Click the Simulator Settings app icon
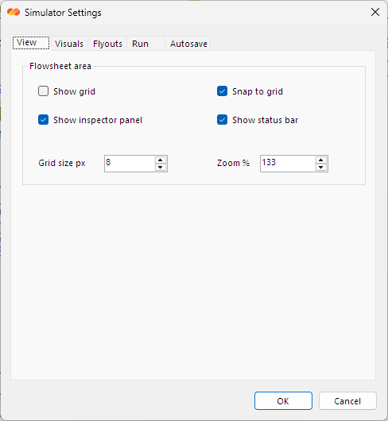Viewport: 388px width, 421px height. (14, 12)
